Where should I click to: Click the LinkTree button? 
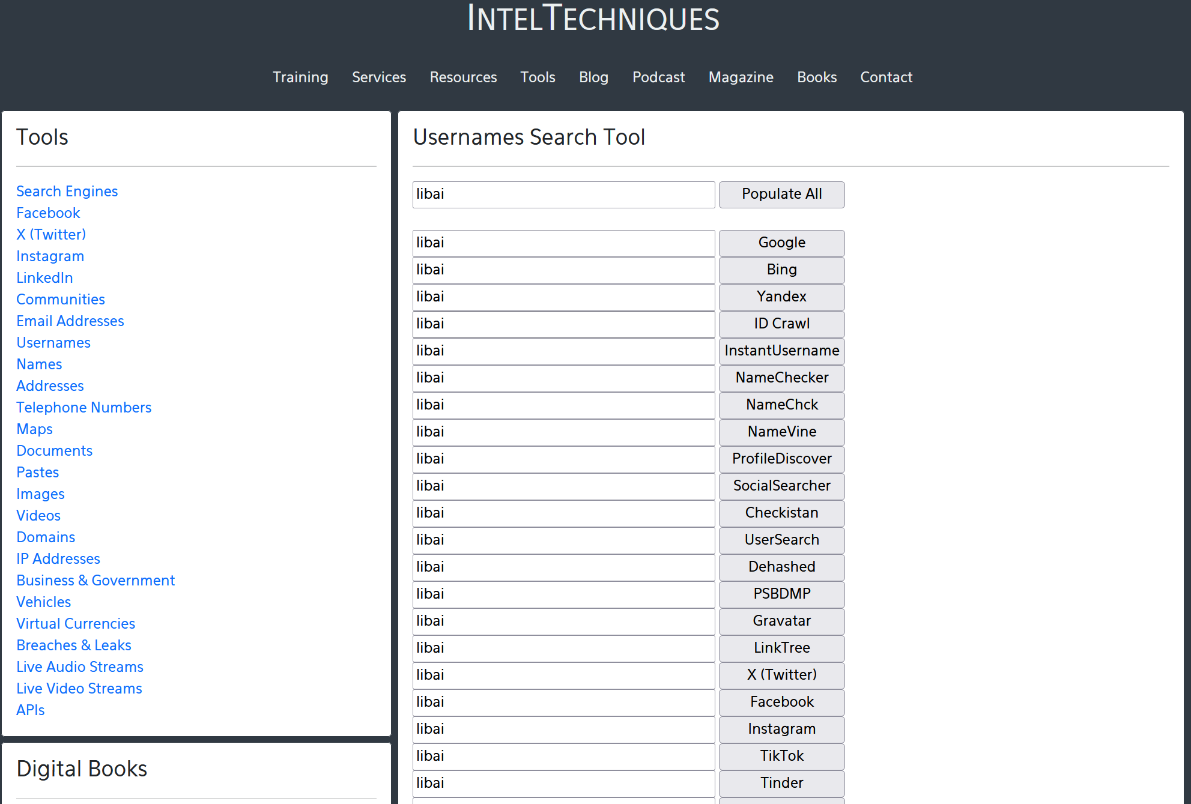click(x=781, y=648)
